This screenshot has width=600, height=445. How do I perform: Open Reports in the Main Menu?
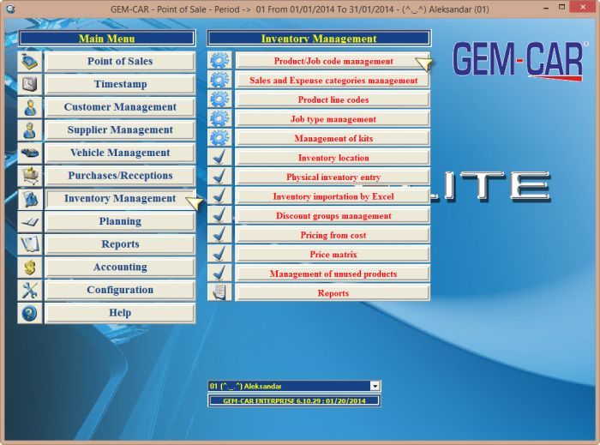pyautogui.click(x=120, y=244)
